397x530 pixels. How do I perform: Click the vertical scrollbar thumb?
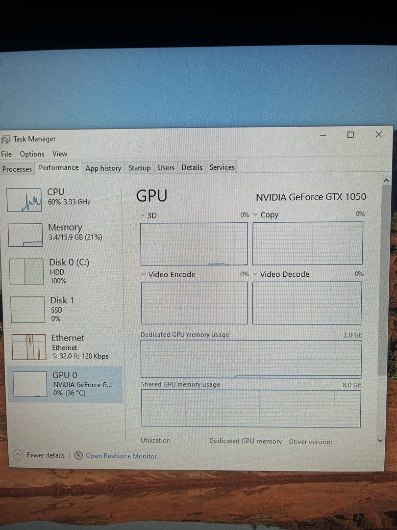tap(384, 280)
